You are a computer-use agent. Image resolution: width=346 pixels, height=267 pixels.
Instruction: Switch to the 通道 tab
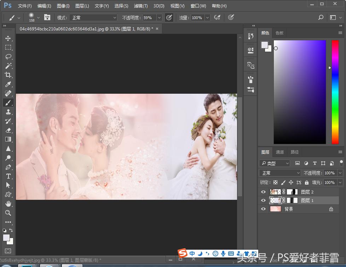(280, 152)
